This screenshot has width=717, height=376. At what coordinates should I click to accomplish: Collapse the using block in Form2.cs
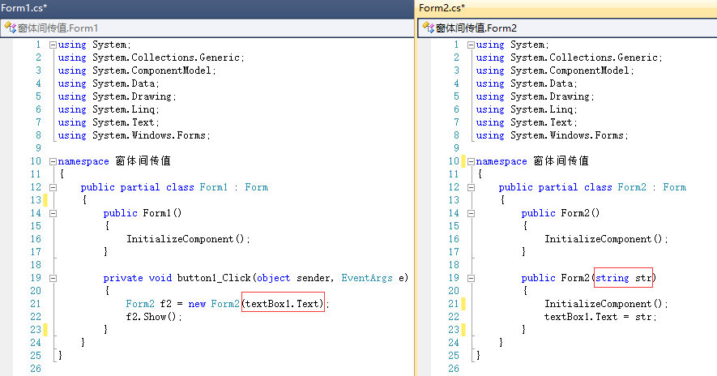471,45
